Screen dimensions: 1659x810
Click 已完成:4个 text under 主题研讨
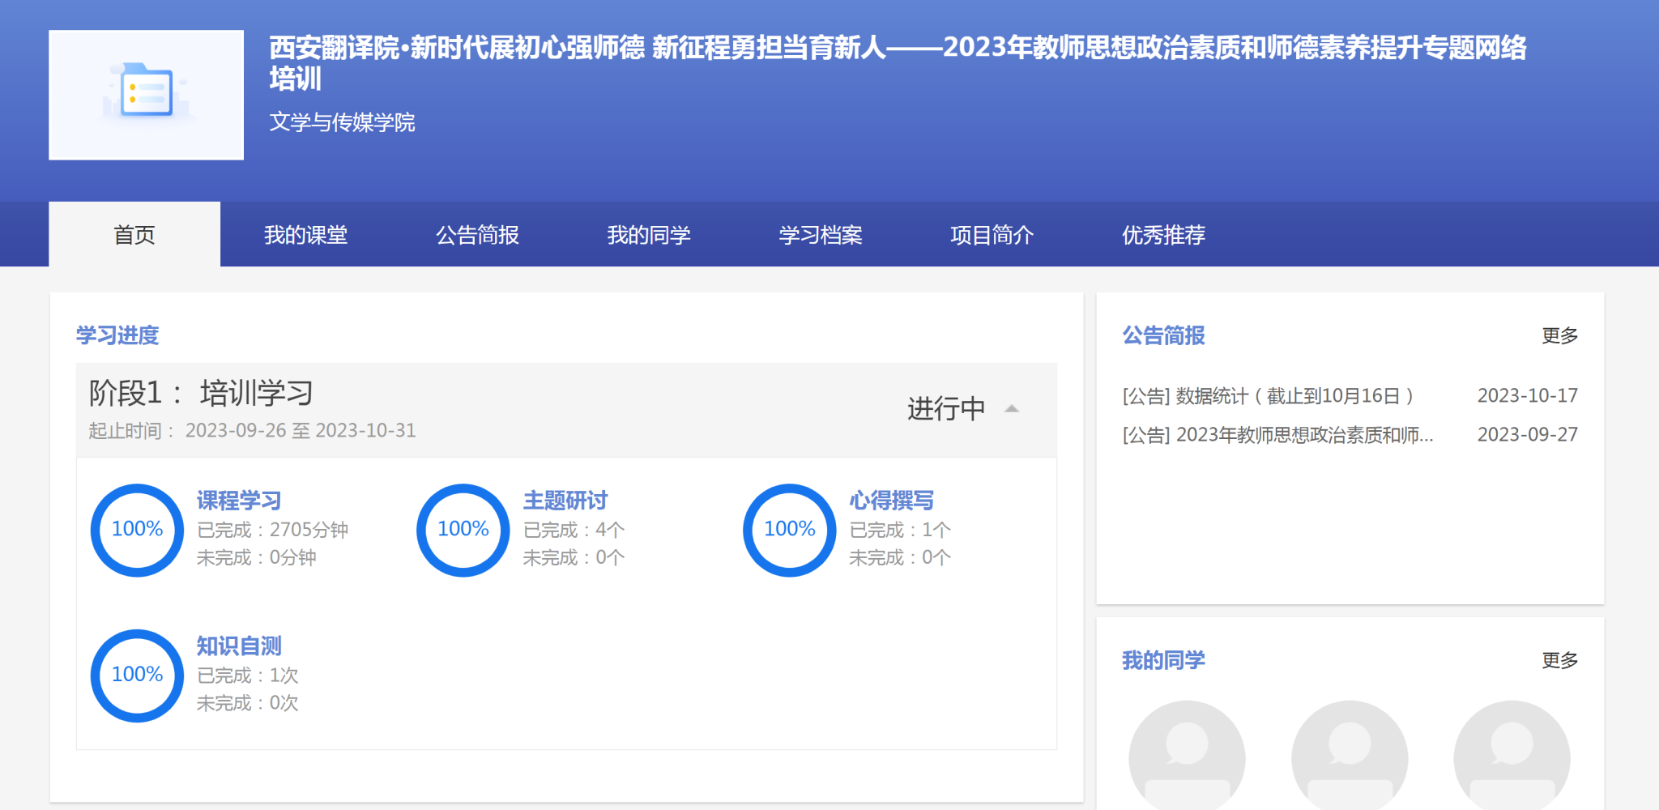574,530
